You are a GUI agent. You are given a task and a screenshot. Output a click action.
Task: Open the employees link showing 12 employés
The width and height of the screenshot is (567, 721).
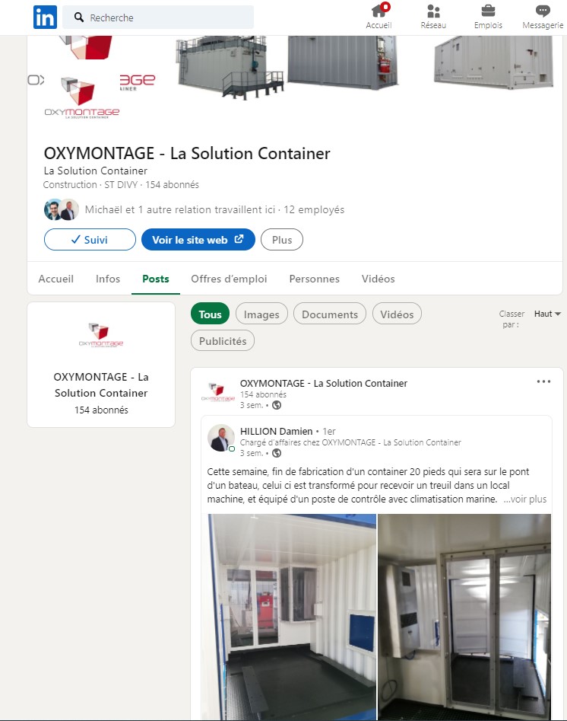click(314, 209)
